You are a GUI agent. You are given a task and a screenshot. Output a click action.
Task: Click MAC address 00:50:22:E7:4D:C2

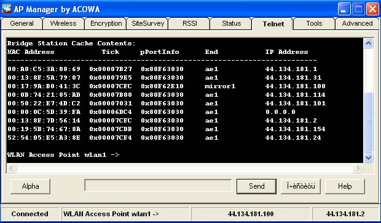pos(44,104)
